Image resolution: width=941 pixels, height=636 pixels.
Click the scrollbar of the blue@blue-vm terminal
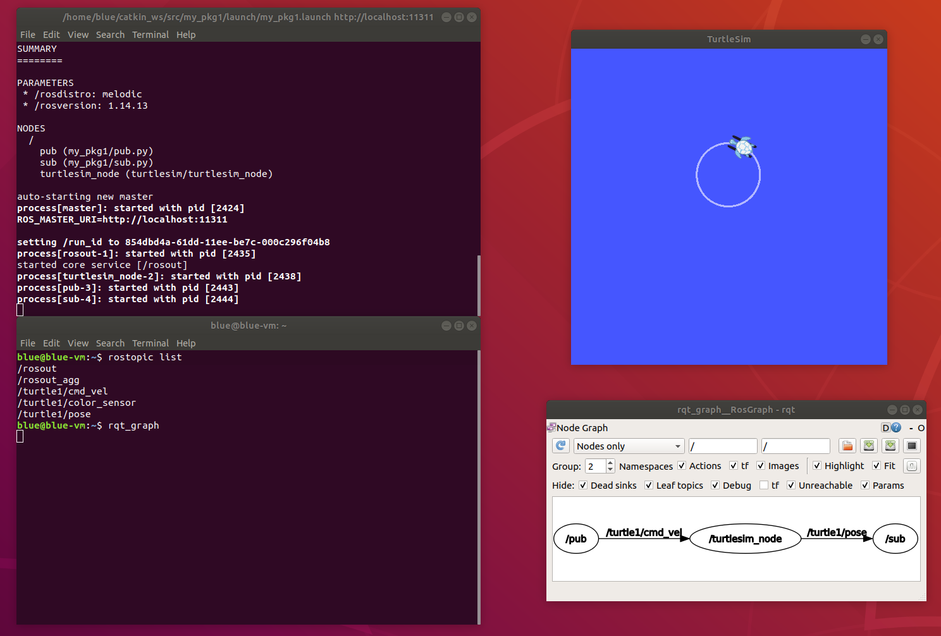point(479,487)
